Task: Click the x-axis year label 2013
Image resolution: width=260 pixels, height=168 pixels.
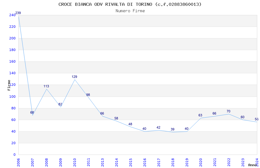Action: 103,162
